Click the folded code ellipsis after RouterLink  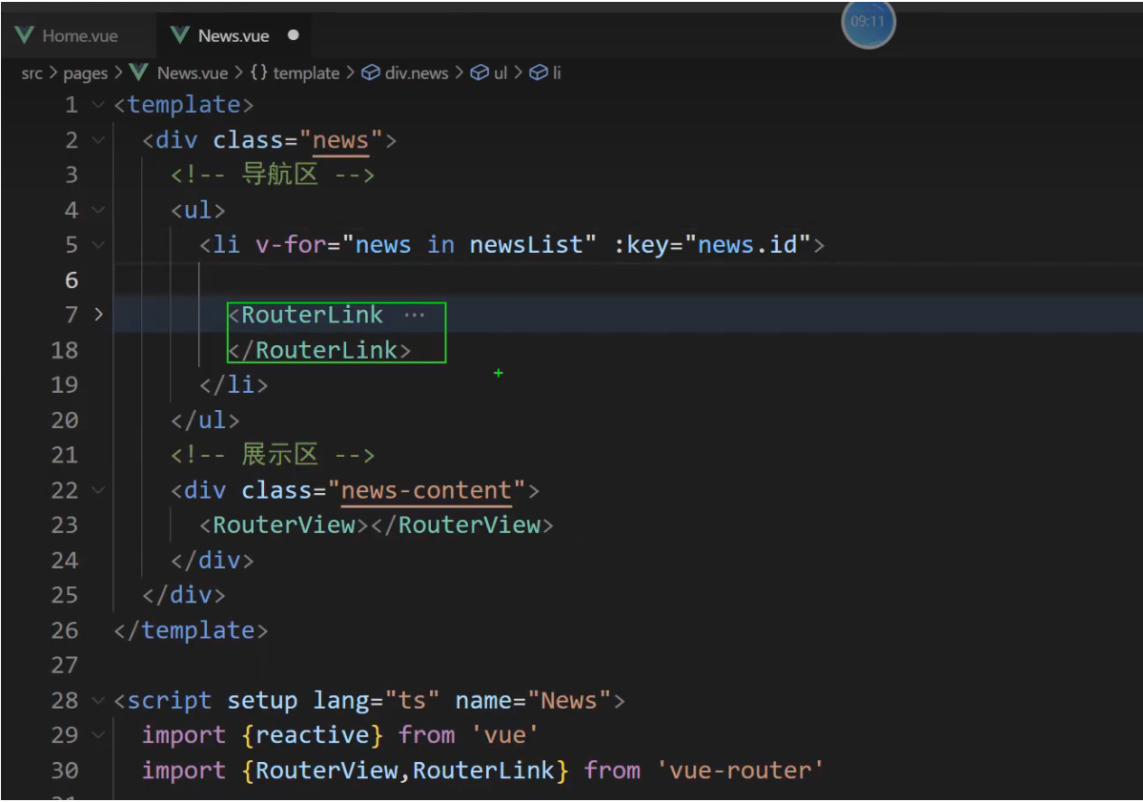point(414,315)
